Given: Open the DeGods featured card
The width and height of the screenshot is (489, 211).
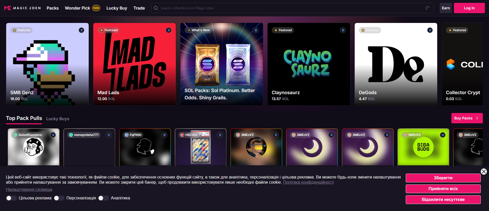Looking at the screenshot, I should [396, 64].
